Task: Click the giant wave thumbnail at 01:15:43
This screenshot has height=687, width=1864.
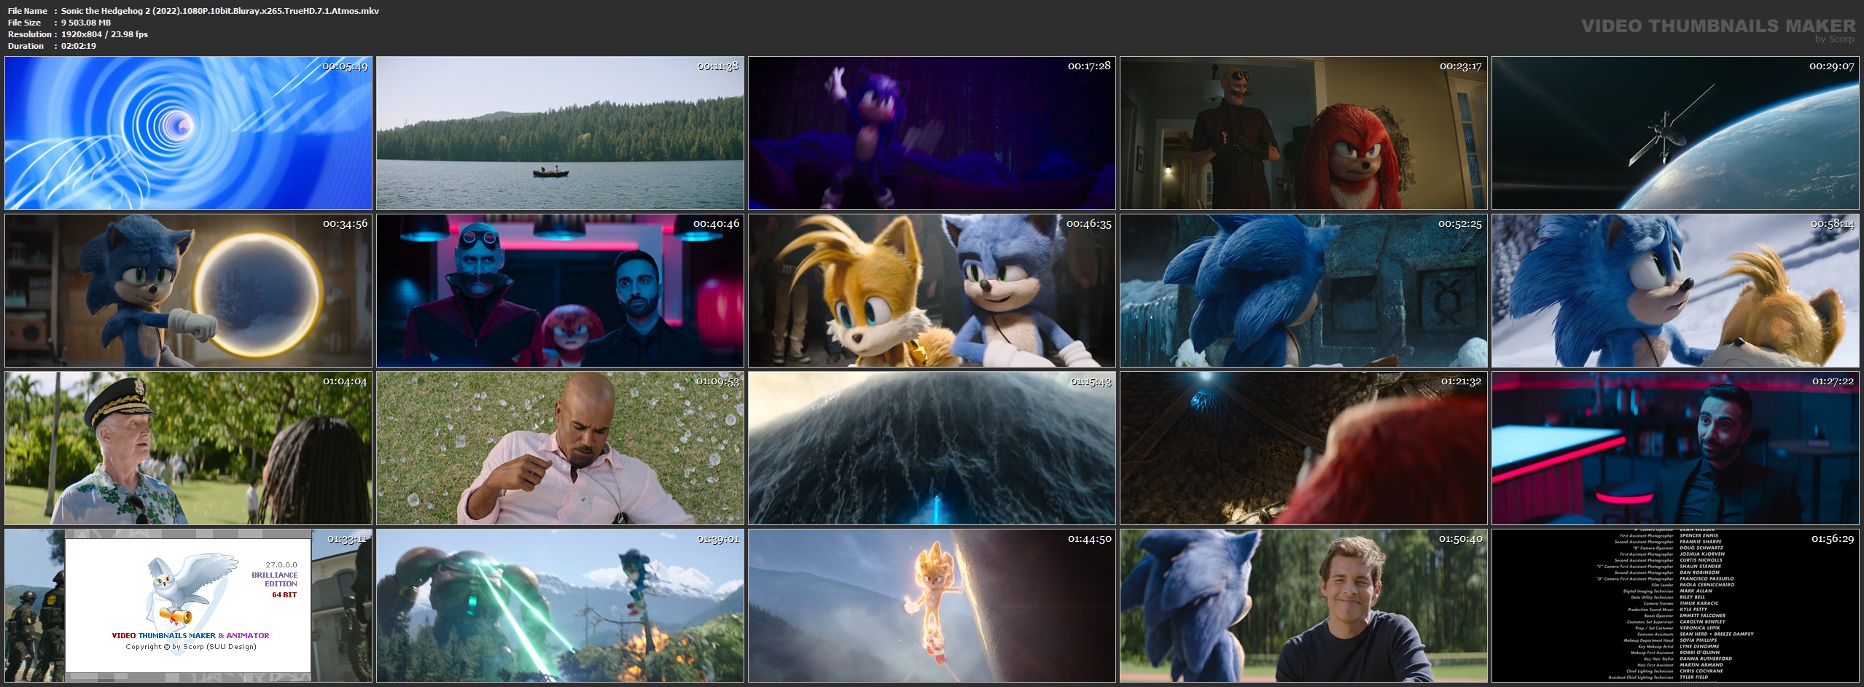Action: [932, 449]
